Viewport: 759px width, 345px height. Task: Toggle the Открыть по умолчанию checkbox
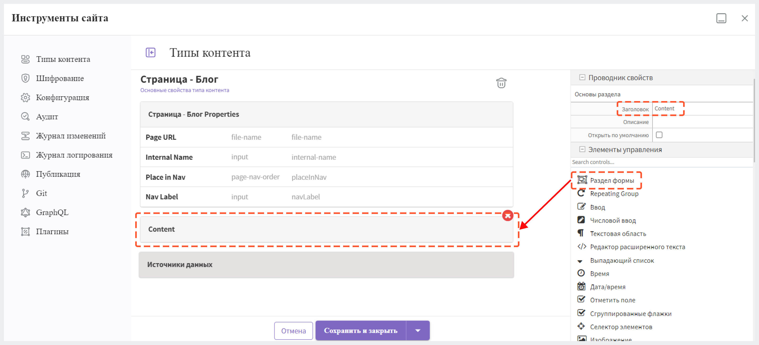(659, 135)
